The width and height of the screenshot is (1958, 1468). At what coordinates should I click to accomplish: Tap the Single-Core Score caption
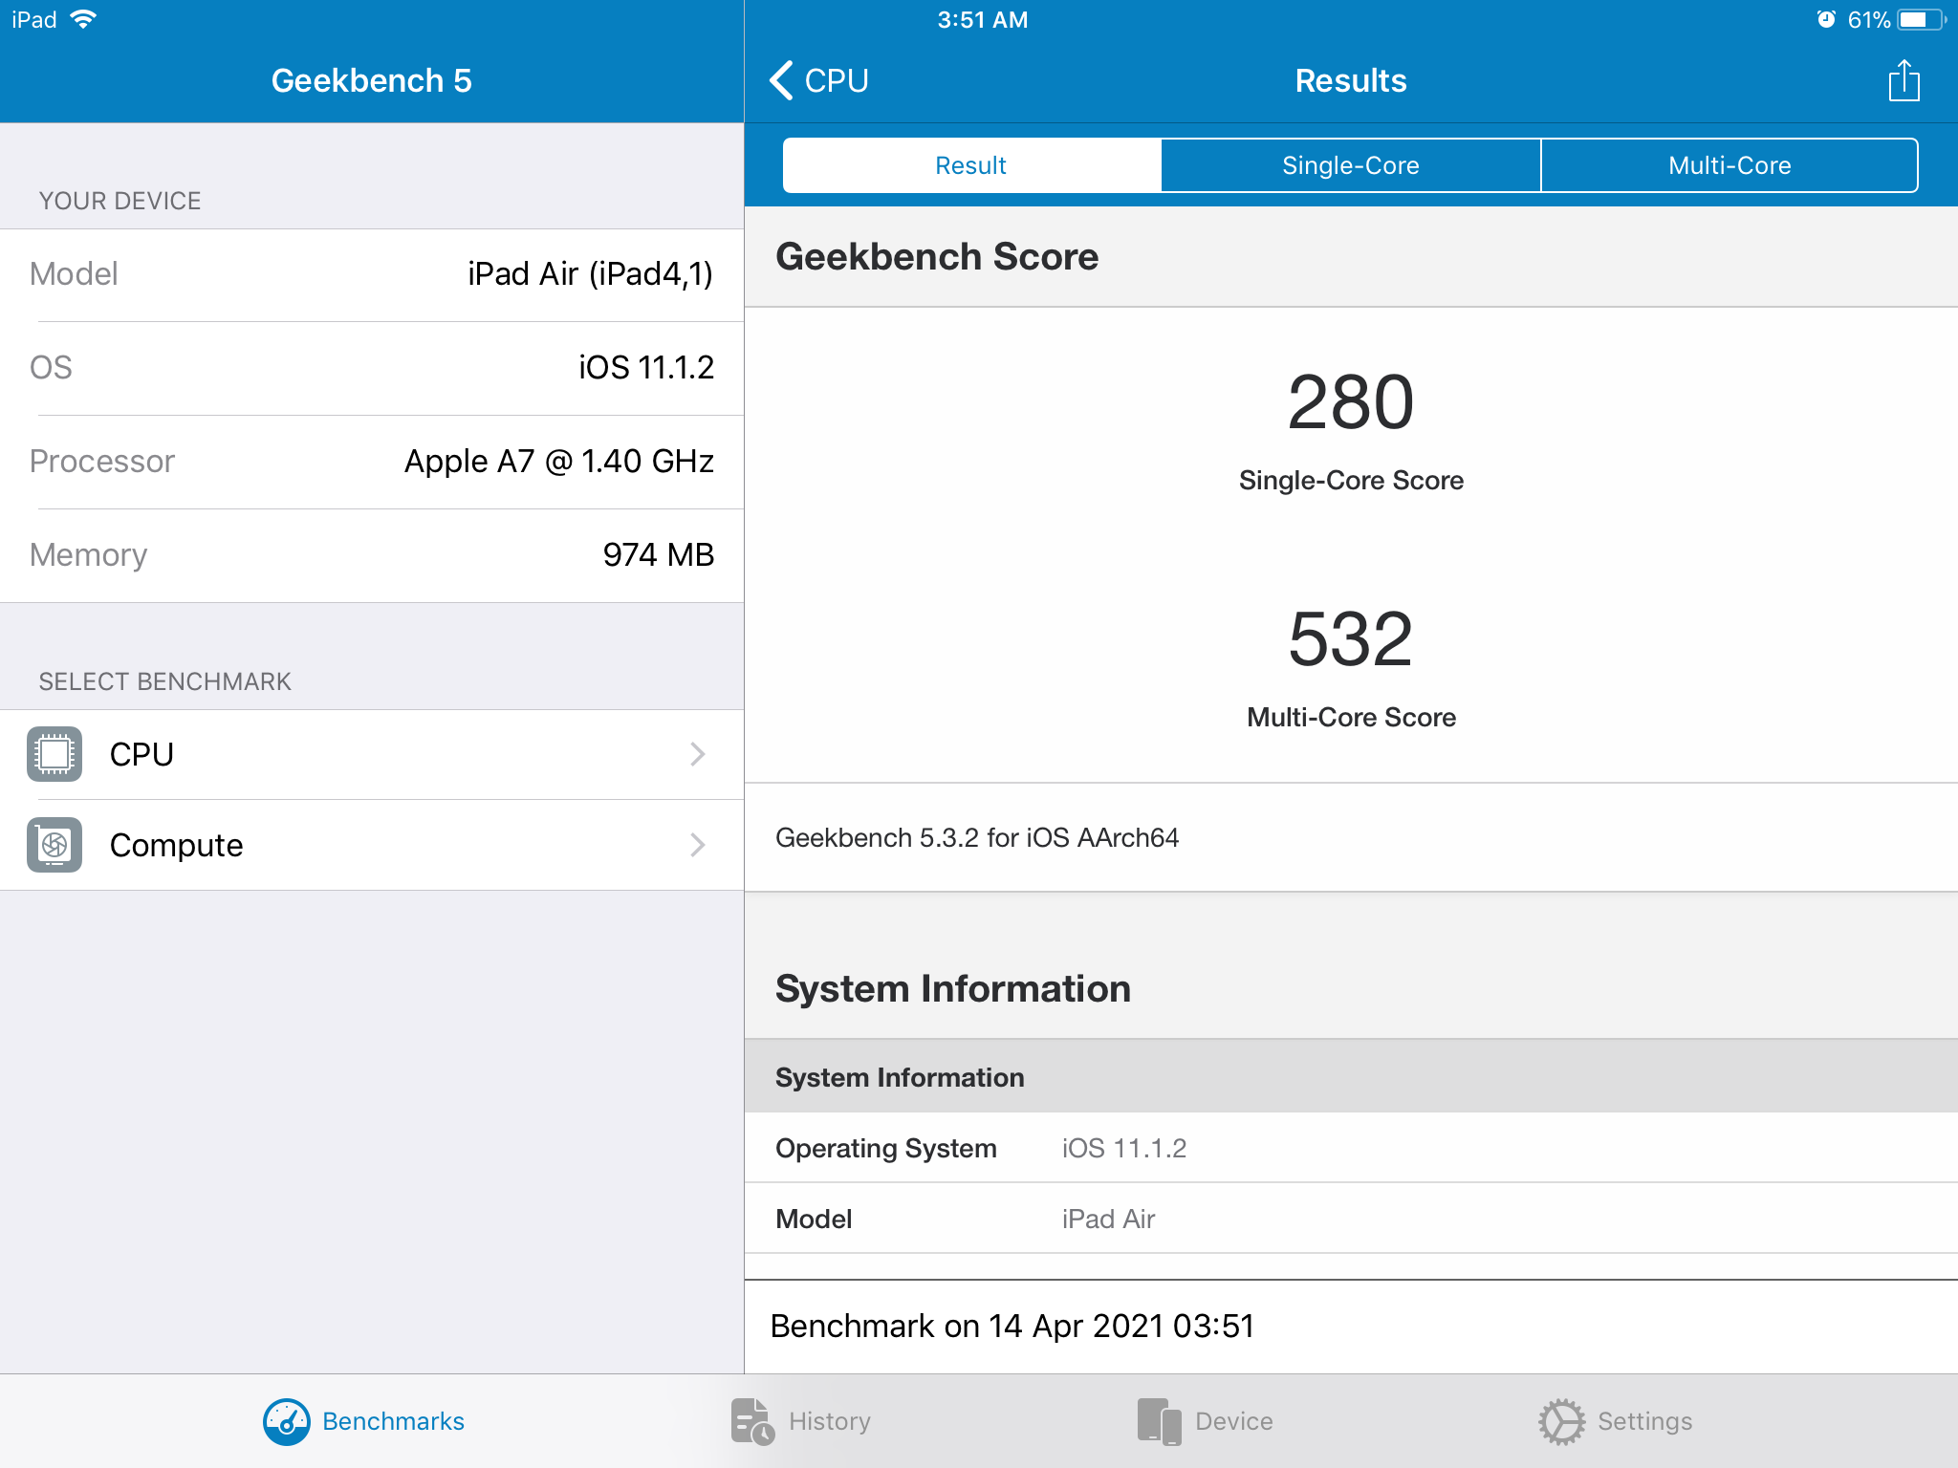1351,480
